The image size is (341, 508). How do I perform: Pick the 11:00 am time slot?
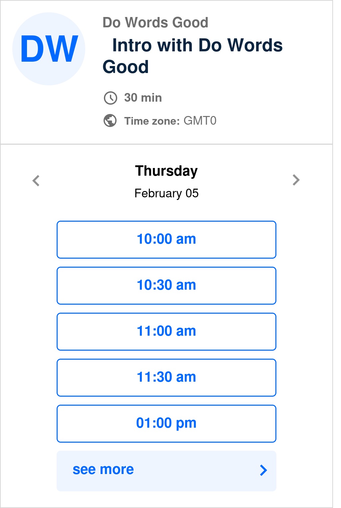[167, 331]
